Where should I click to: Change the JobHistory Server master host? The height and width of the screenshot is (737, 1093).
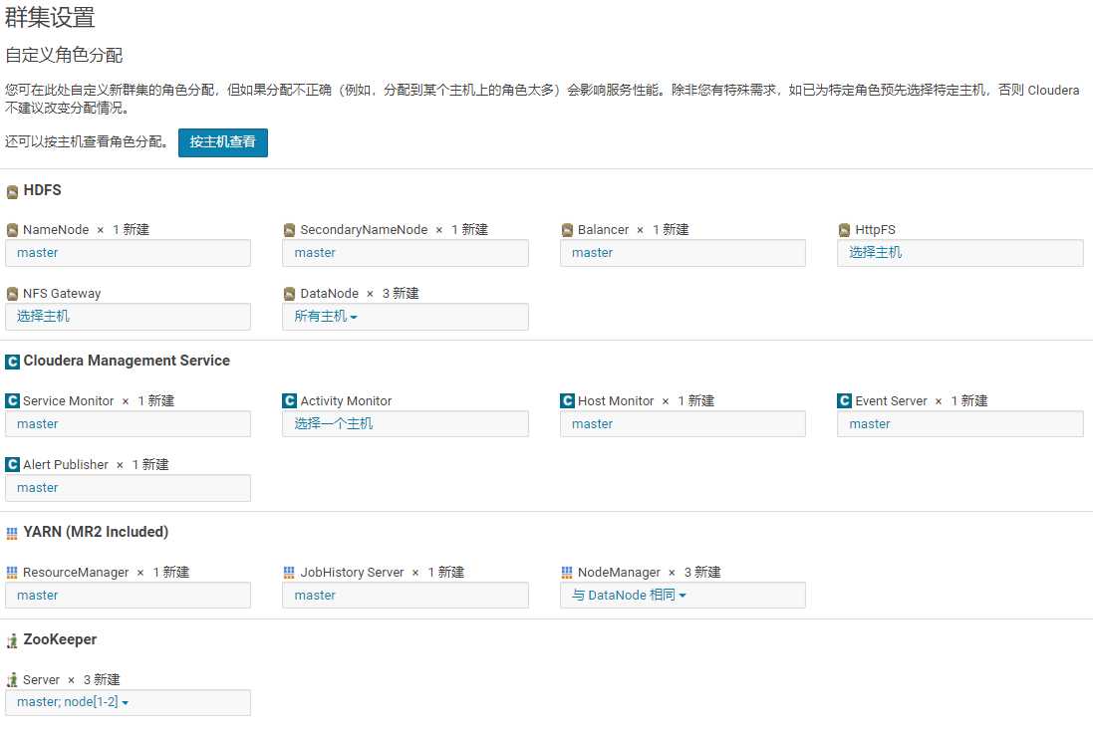(x=405, y=595)
